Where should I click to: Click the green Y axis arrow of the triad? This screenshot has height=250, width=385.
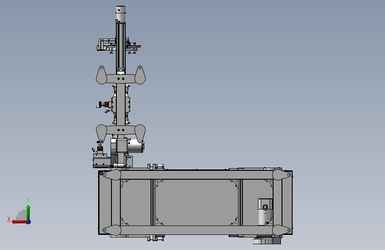(28, 213)
